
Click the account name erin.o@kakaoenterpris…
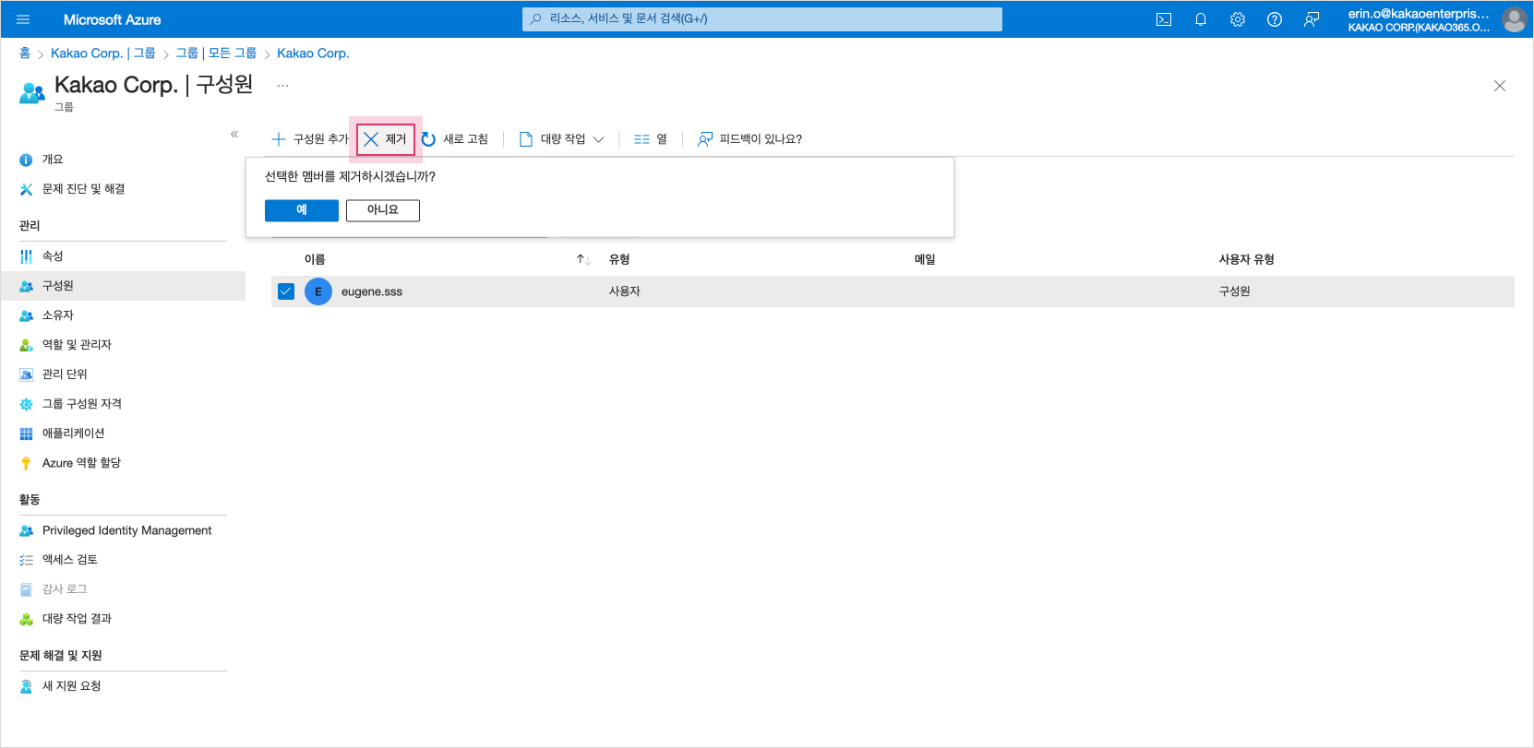point(1419,14)
